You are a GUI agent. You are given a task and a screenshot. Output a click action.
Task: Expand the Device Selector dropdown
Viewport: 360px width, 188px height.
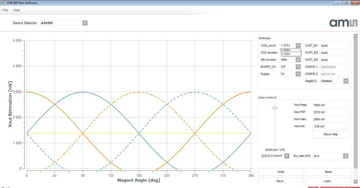[85, 23]
